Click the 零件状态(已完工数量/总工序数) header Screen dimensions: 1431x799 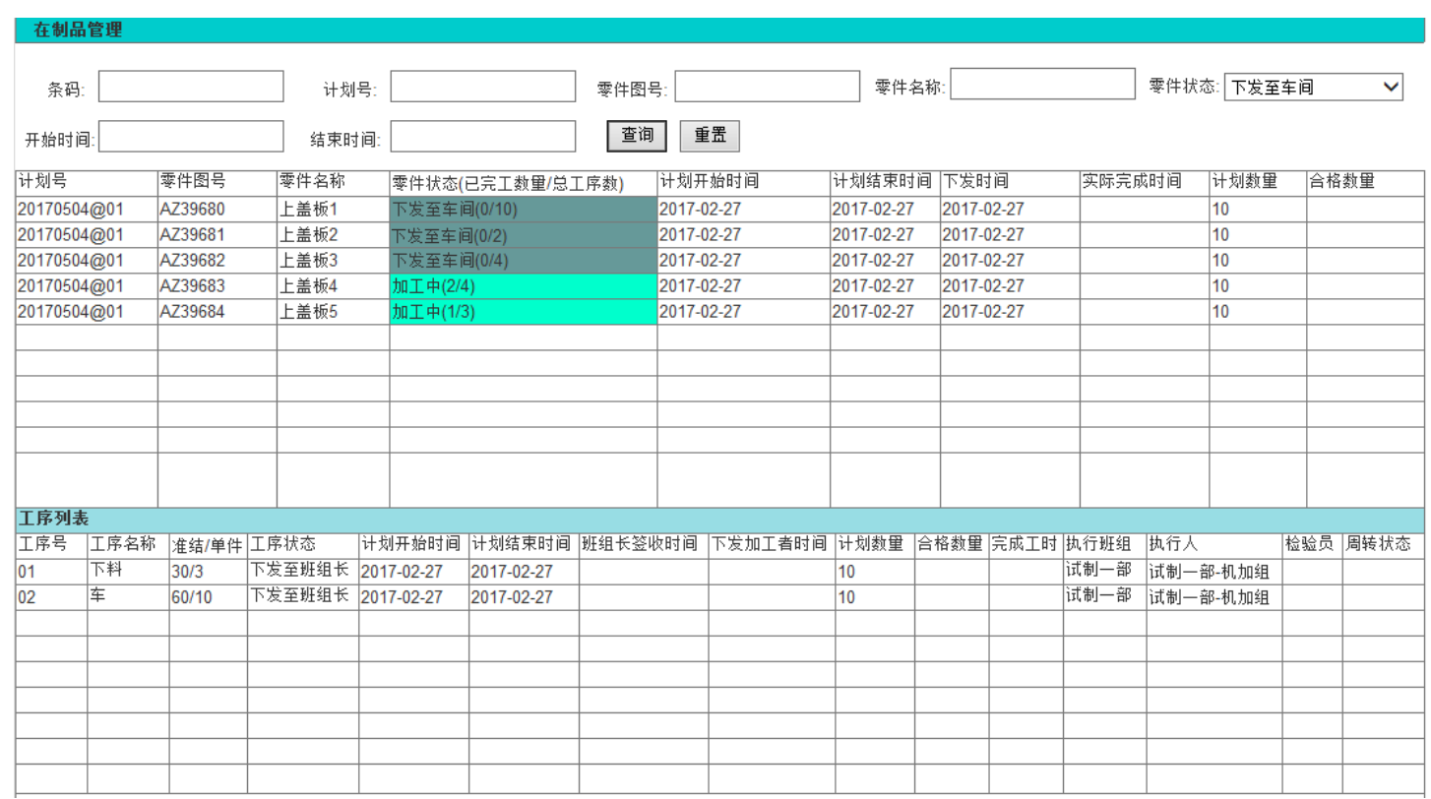(x=524, y=183)
